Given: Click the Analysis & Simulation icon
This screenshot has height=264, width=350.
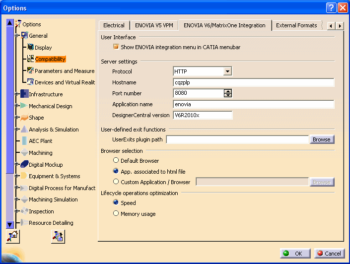Looking at the screenshot, I should pyautogui.click(x=24, y=129).
